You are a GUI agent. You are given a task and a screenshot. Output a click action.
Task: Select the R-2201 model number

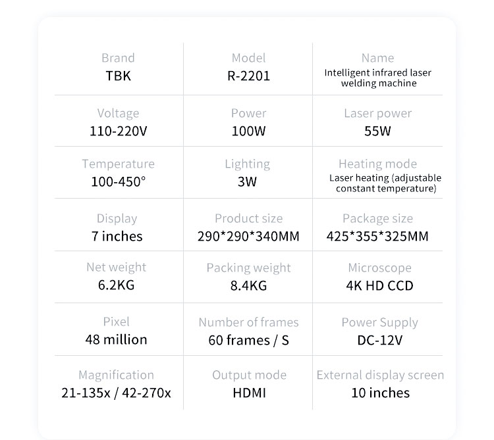248,76
